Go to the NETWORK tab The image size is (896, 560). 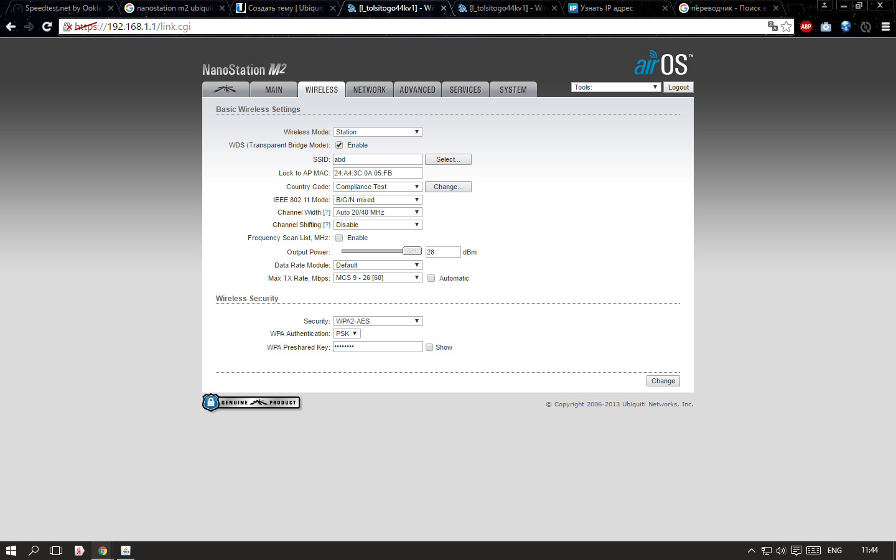370,90
